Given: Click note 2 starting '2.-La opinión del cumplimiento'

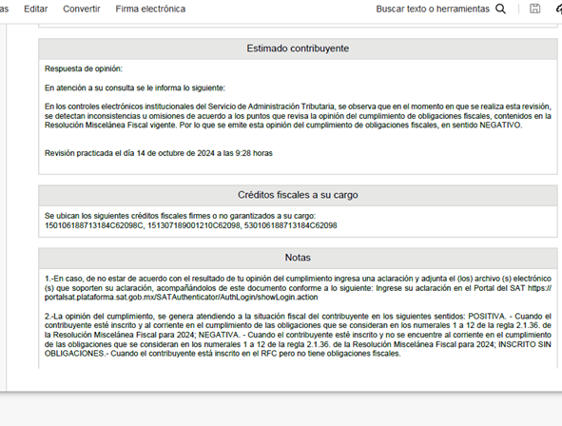Looking at the screenshot, I should (298, 335).
